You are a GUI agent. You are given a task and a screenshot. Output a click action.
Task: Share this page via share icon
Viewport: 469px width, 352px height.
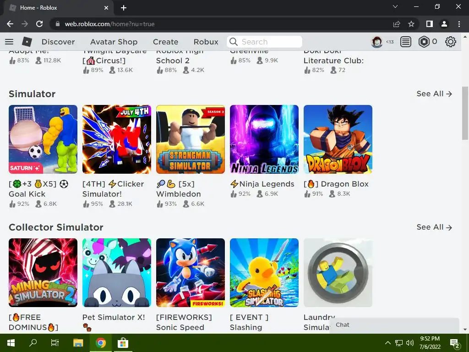397,24
